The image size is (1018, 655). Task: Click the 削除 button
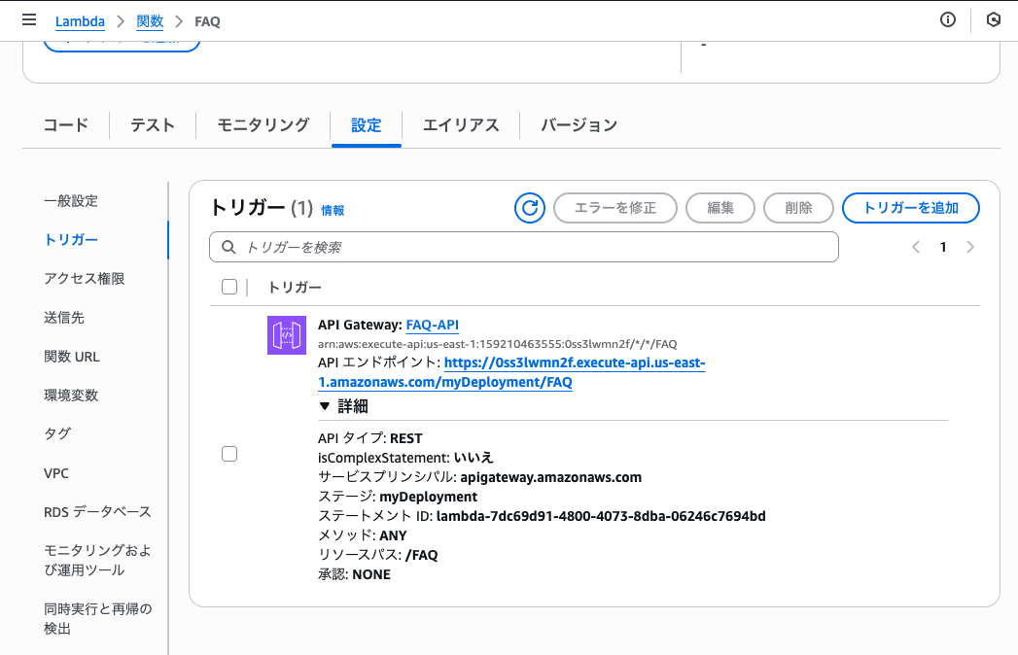pyautogui.click(x=798, y=208)
